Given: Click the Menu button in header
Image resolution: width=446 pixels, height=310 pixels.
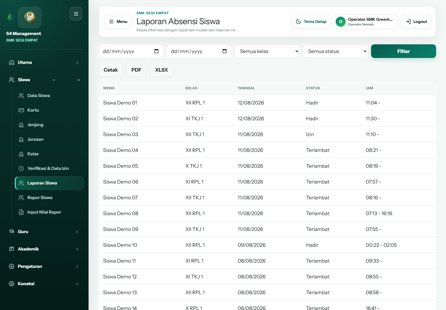Looking at the screenshot, I should (x=118, y=22).
